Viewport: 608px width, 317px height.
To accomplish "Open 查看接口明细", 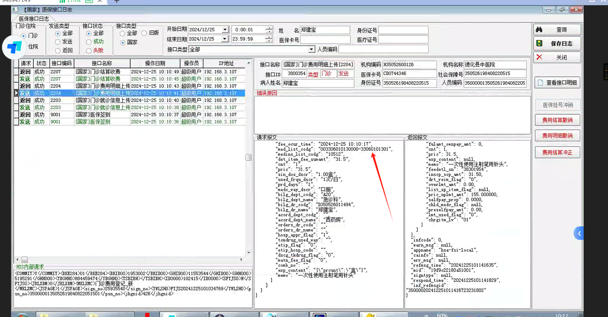I will pyautogui.click(x=557, y=83).
